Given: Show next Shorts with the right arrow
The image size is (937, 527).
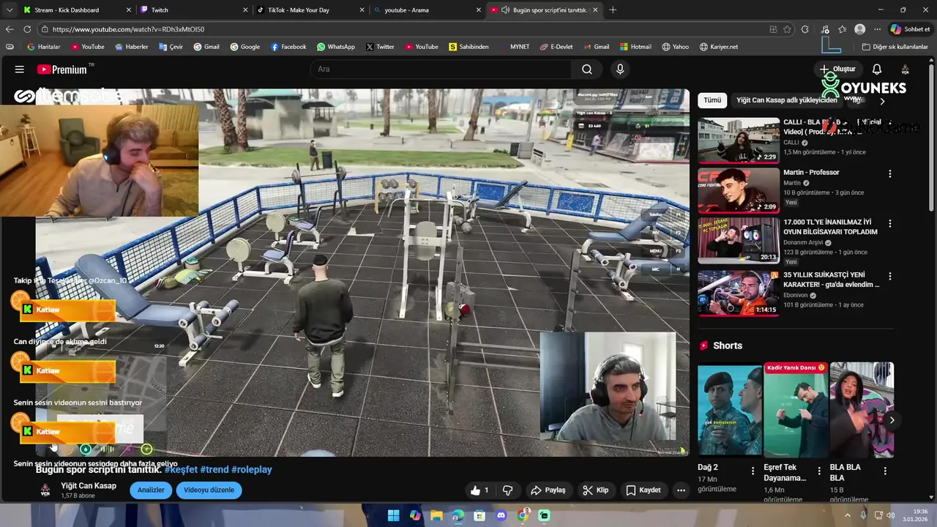Looking at the screenshot, I should click(x=892, y=420).
